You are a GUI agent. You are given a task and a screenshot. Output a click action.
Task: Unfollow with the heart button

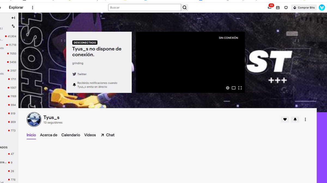coord(285,119)
